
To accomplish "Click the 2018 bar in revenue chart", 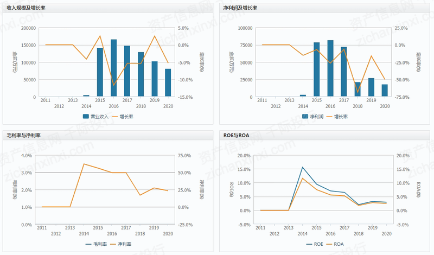I will pyautogui.click(x=141, y=74).
